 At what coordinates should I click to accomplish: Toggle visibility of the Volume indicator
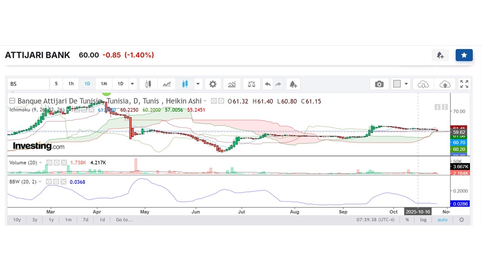[49, 163]
